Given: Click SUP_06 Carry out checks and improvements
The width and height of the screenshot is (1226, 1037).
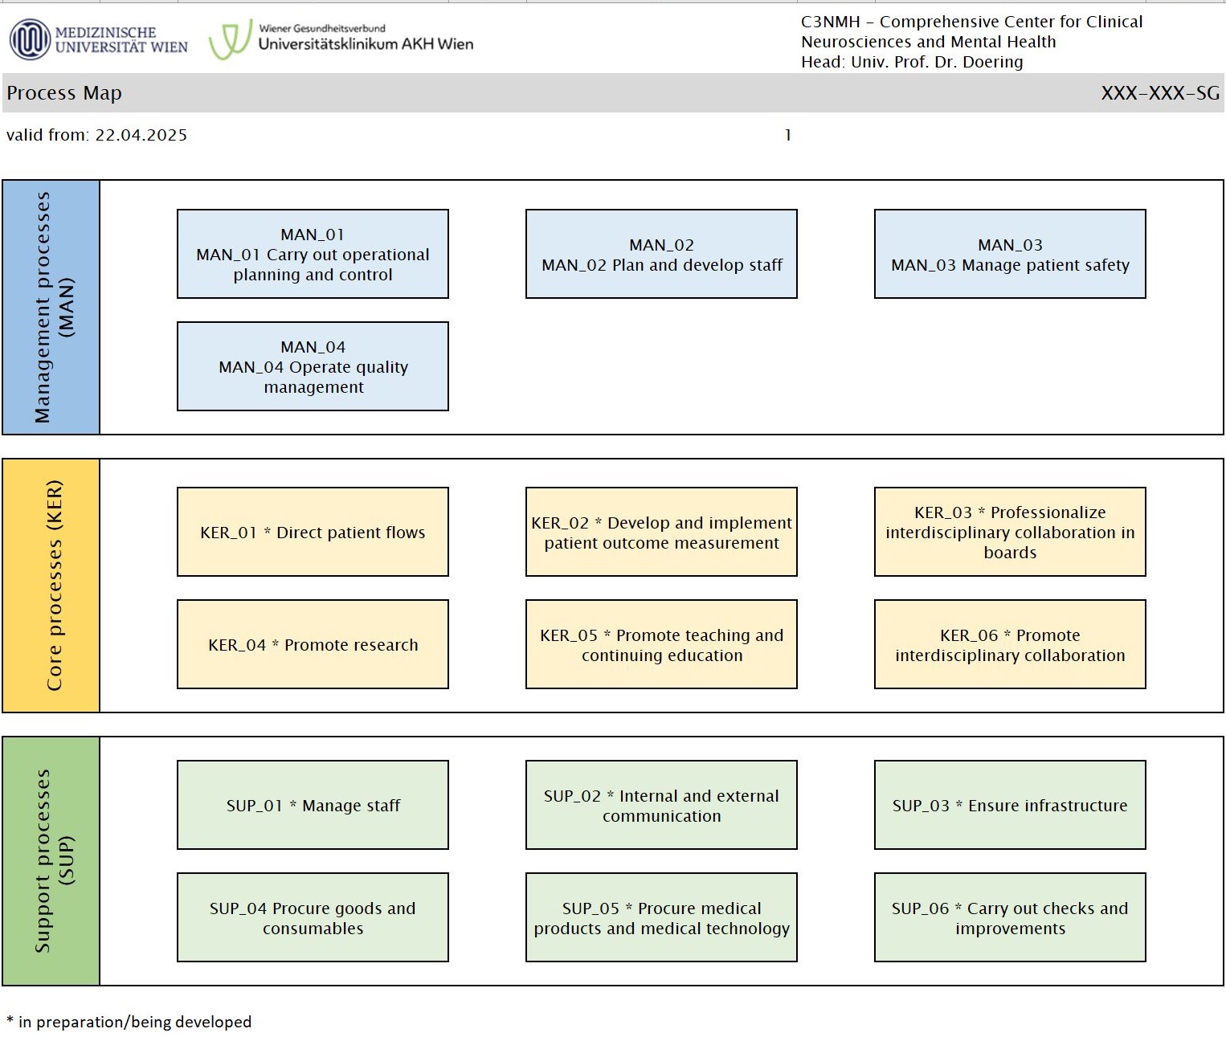Looking at the screenshot, I should click(1010, 917).
